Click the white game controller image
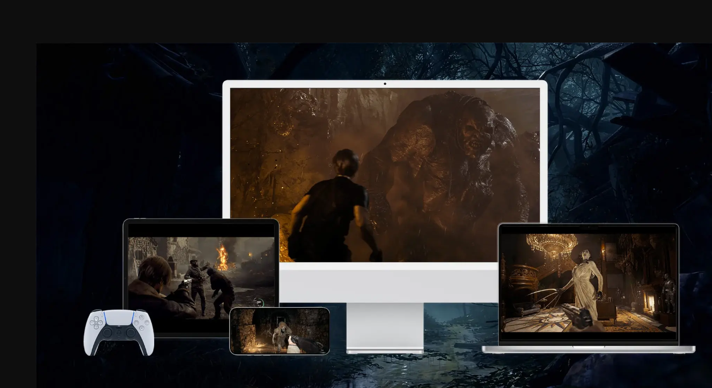Image resolution: width=712 pixels, height=388 pixels. click(x=119, y=333)
